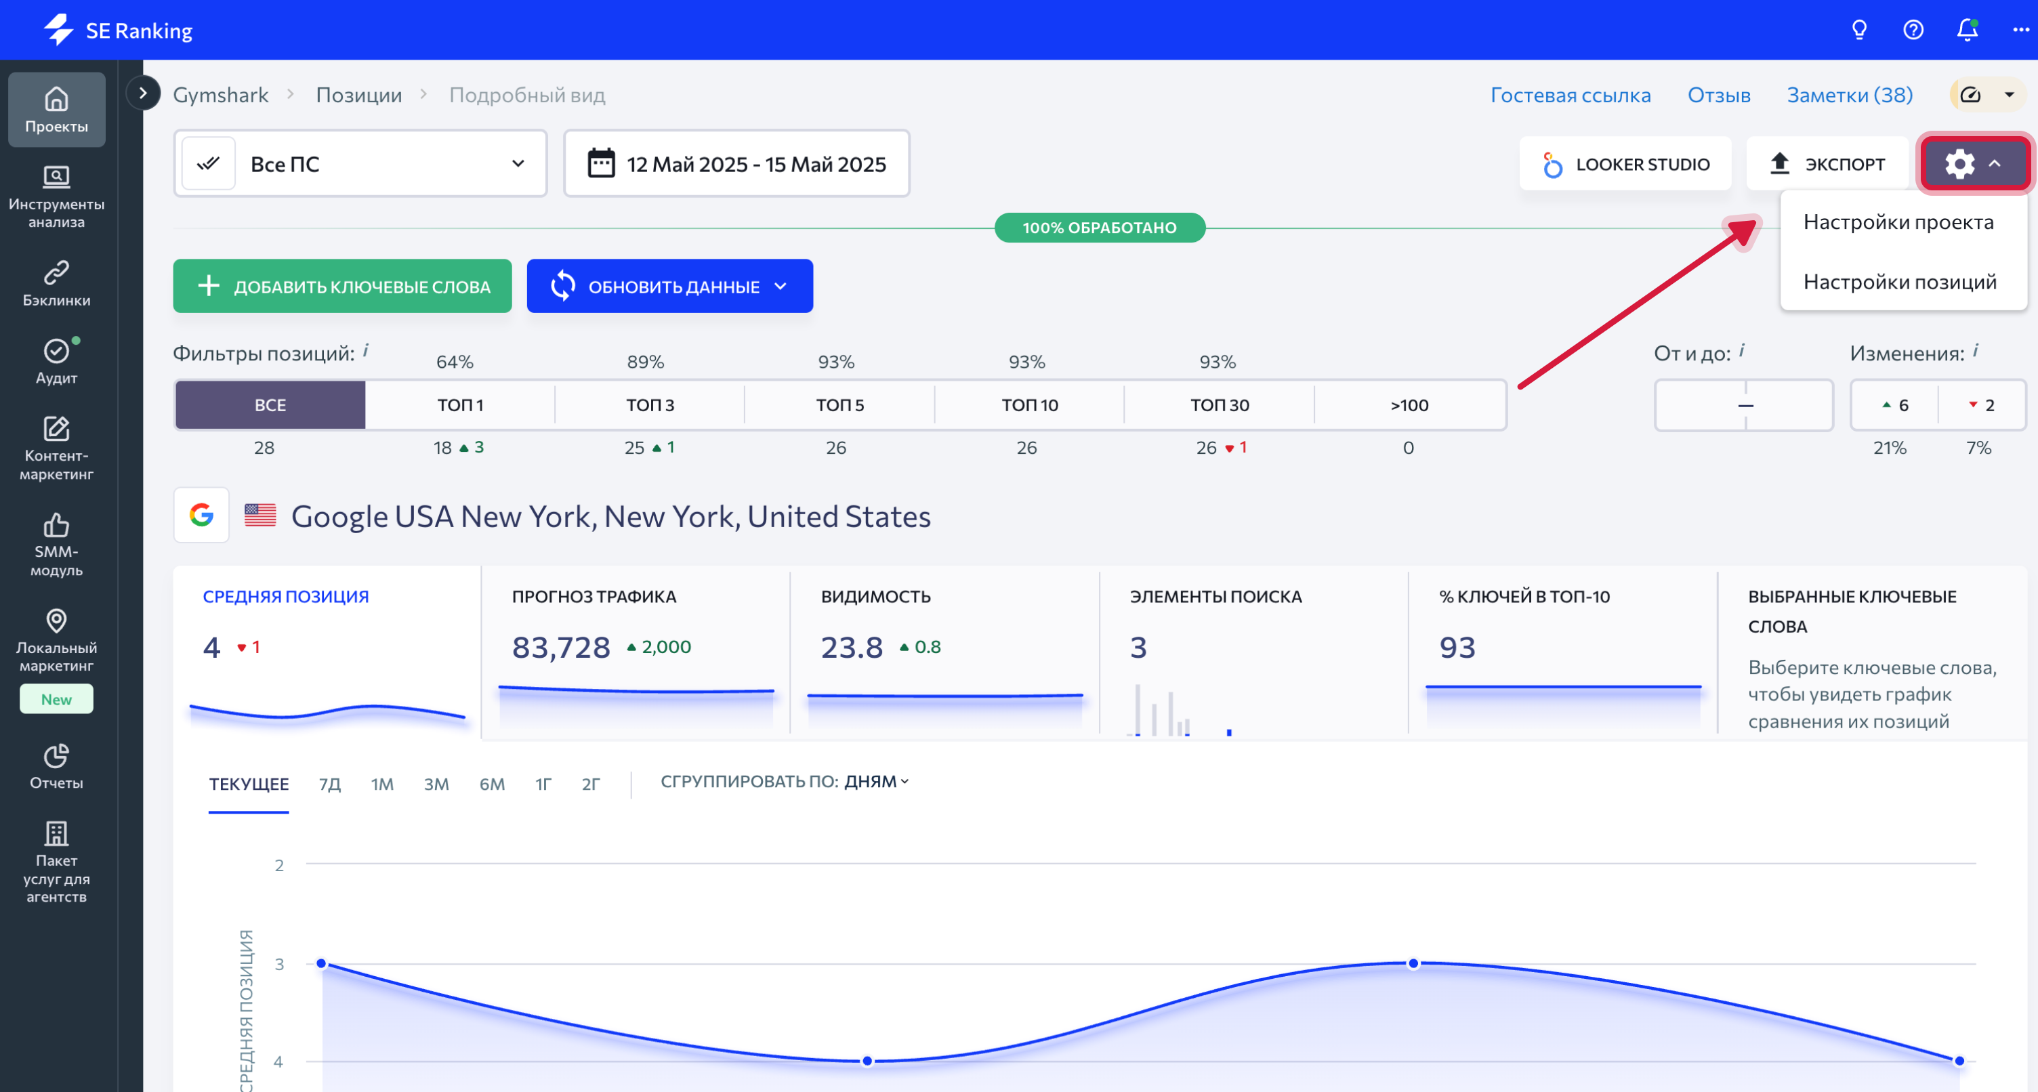Open the Проекты section in sidebar
The width and height of the screenshot is (2038, 1092).
point(56,110)
